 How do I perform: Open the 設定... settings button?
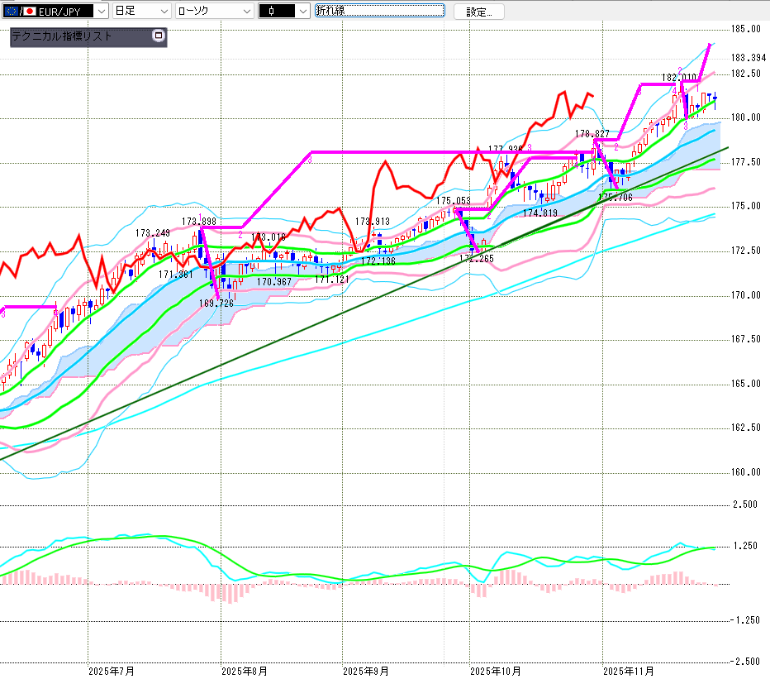479,12
